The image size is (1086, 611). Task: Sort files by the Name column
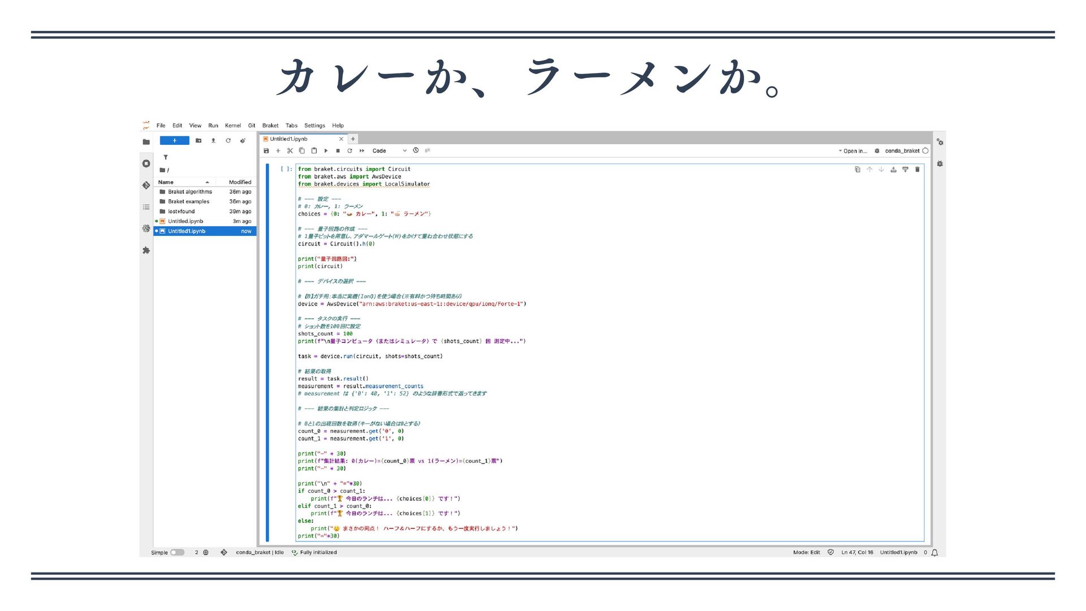[x=166, y=182]
